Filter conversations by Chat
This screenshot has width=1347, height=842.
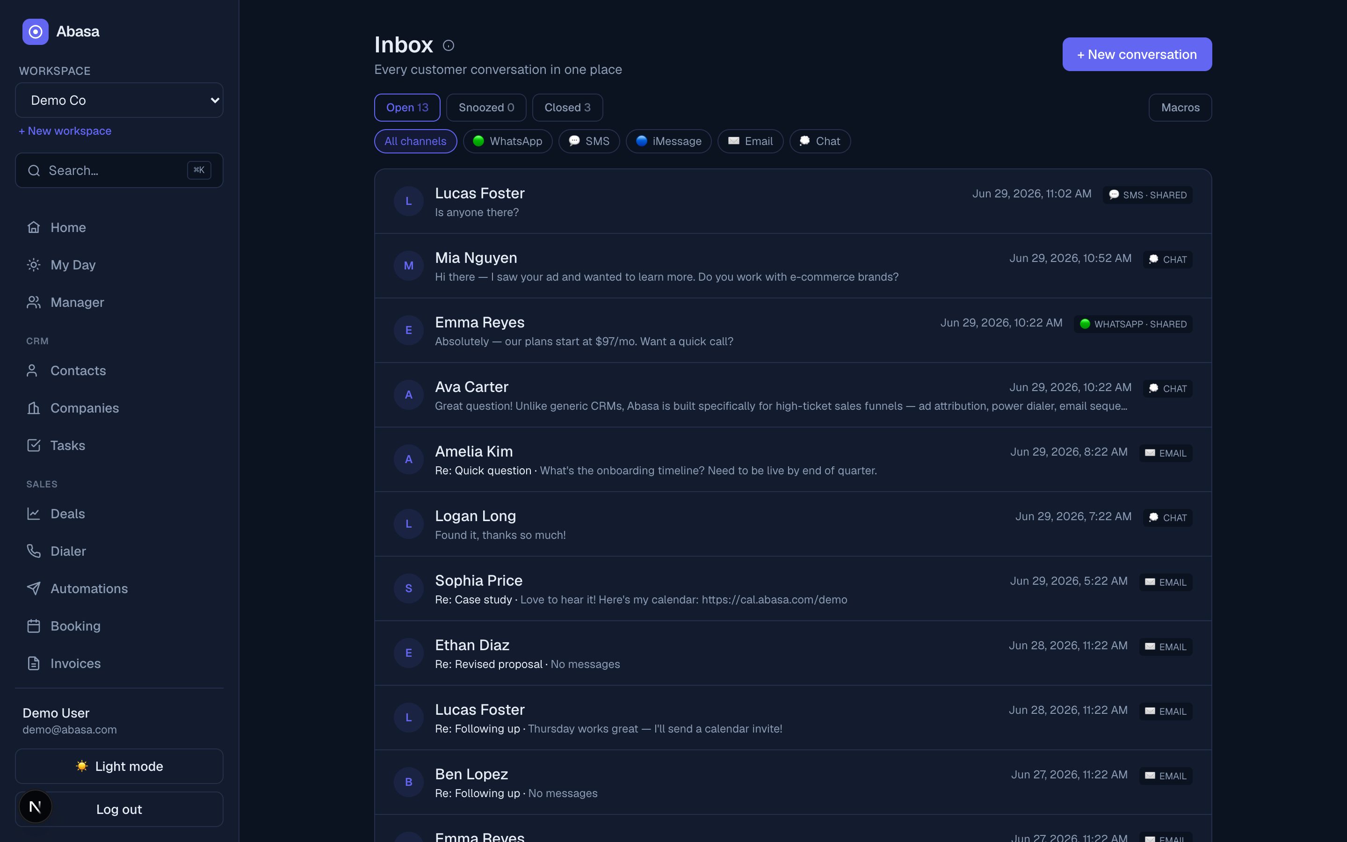click(820, 141)
